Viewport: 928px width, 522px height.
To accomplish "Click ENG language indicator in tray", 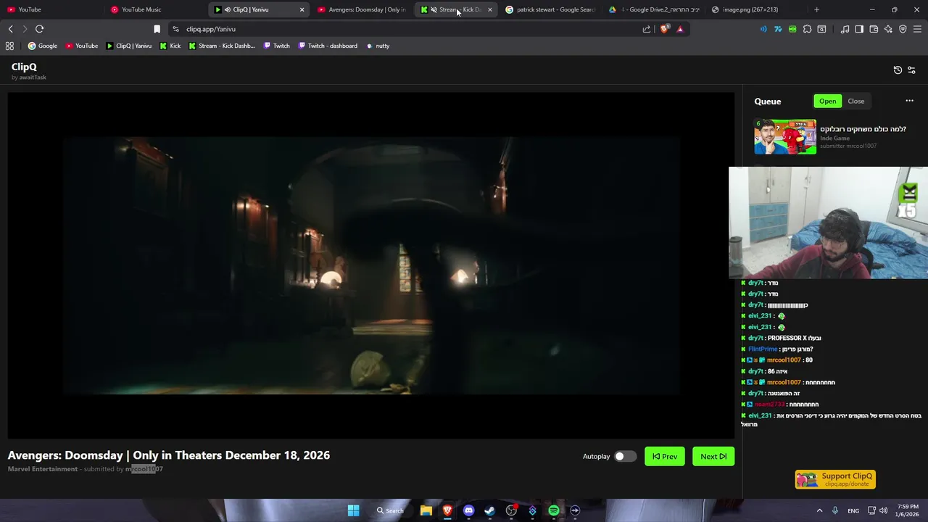I will point(853,510).
